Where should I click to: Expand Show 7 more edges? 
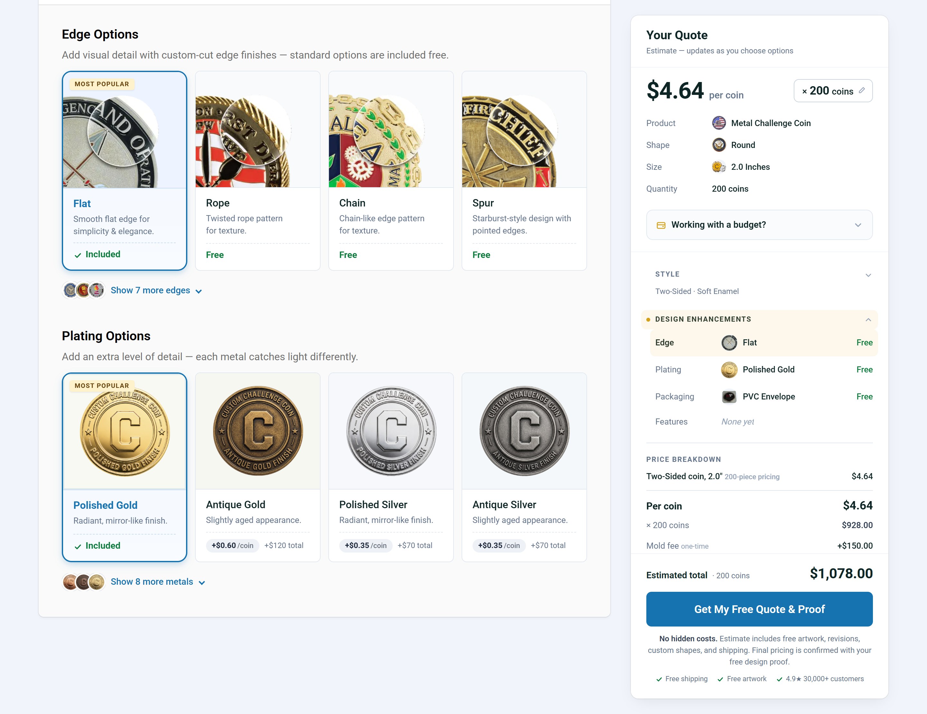(156, 290)
